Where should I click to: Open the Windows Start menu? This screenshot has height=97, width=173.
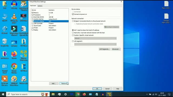(x=3, y=94)
